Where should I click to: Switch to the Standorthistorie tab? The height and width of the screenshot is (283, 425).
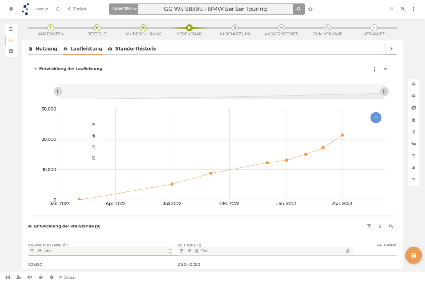pos(132,49)
